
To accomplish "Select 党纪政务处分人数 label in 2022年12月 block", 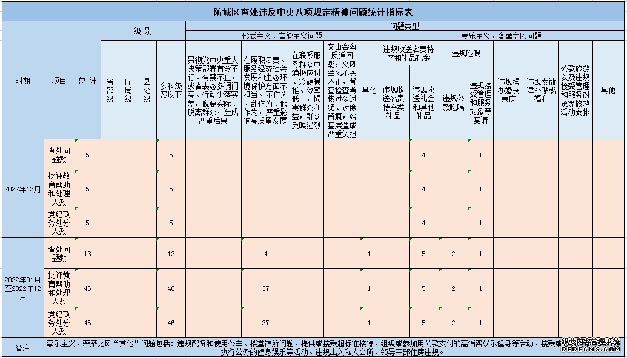I will point(59,222).
